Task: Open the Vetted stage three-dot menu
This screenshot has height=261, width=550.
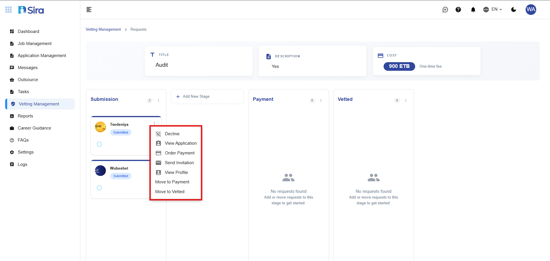Action: point(406,101)
